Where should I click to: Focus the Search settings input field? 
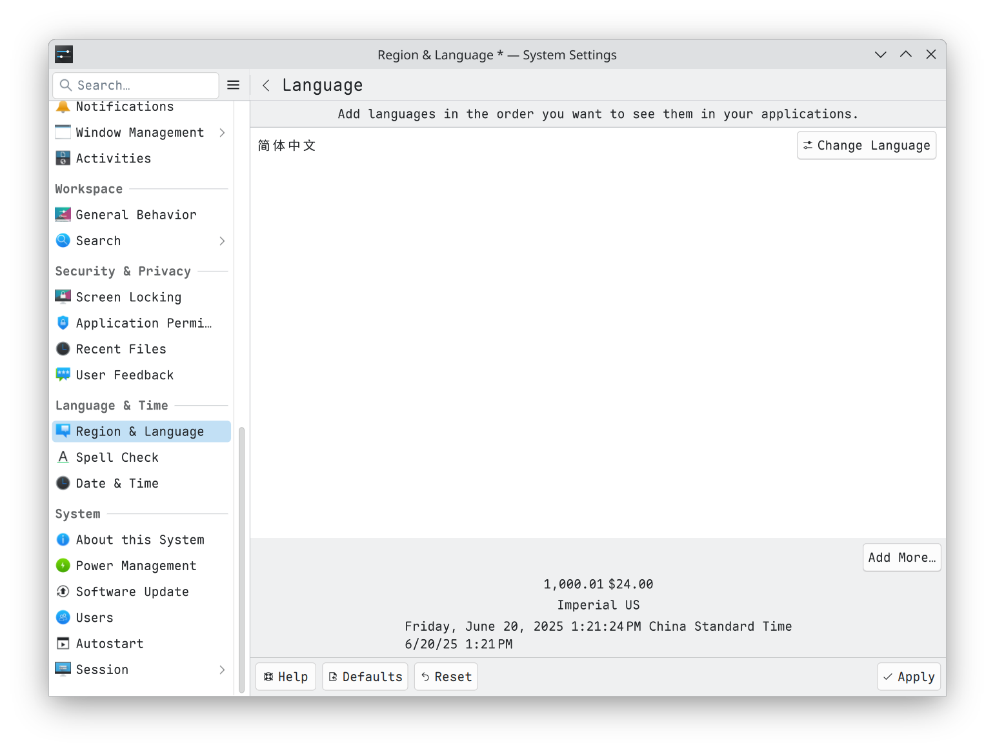tap(145, 85)
